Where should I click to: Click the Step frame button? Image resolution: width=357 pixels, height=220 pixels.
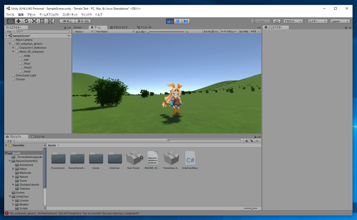coord(185,21)
